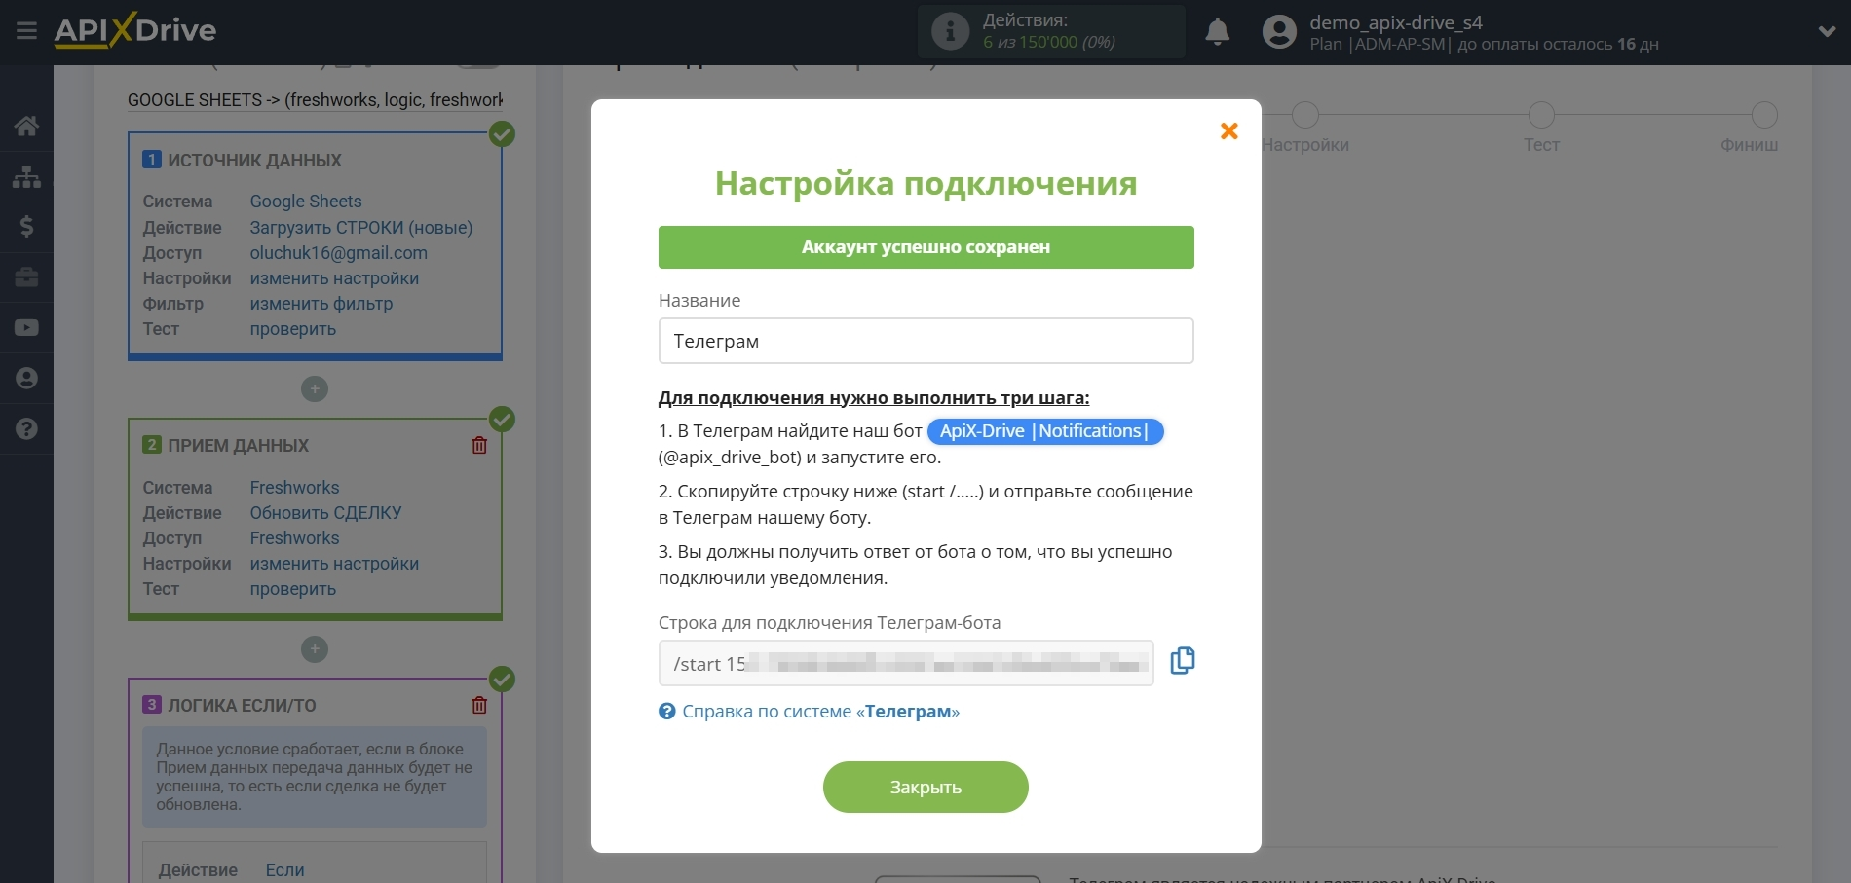Open the connections sitemap icon in sidebar

pos(26,176)
